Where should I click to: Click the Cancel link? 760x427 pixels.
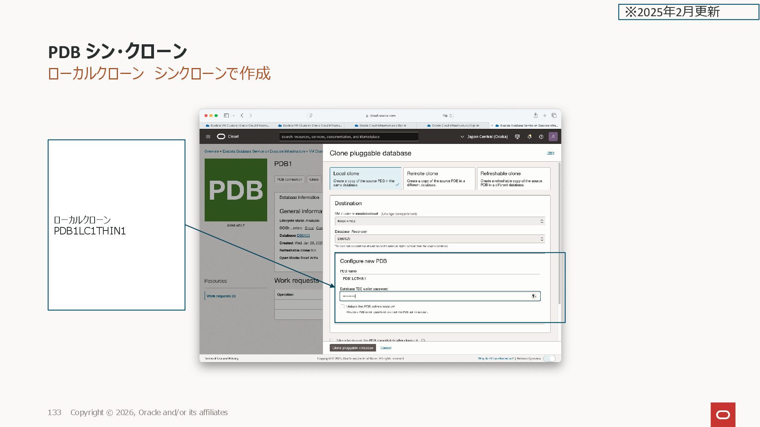[386, 348]
